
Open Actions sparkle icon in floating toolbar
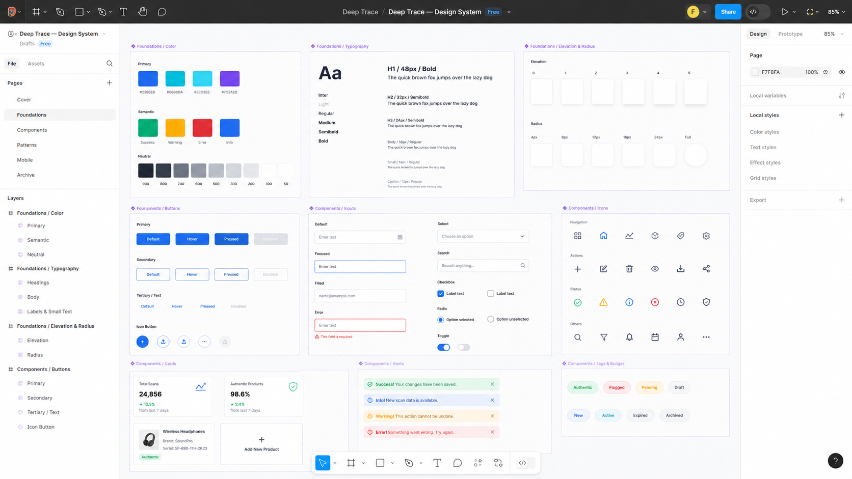[x=478, y=463]
